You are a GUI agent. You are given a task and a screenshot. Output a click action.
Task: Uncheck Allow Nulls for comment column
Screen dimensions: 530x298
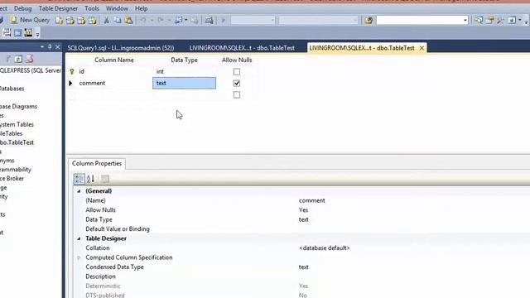237,83
